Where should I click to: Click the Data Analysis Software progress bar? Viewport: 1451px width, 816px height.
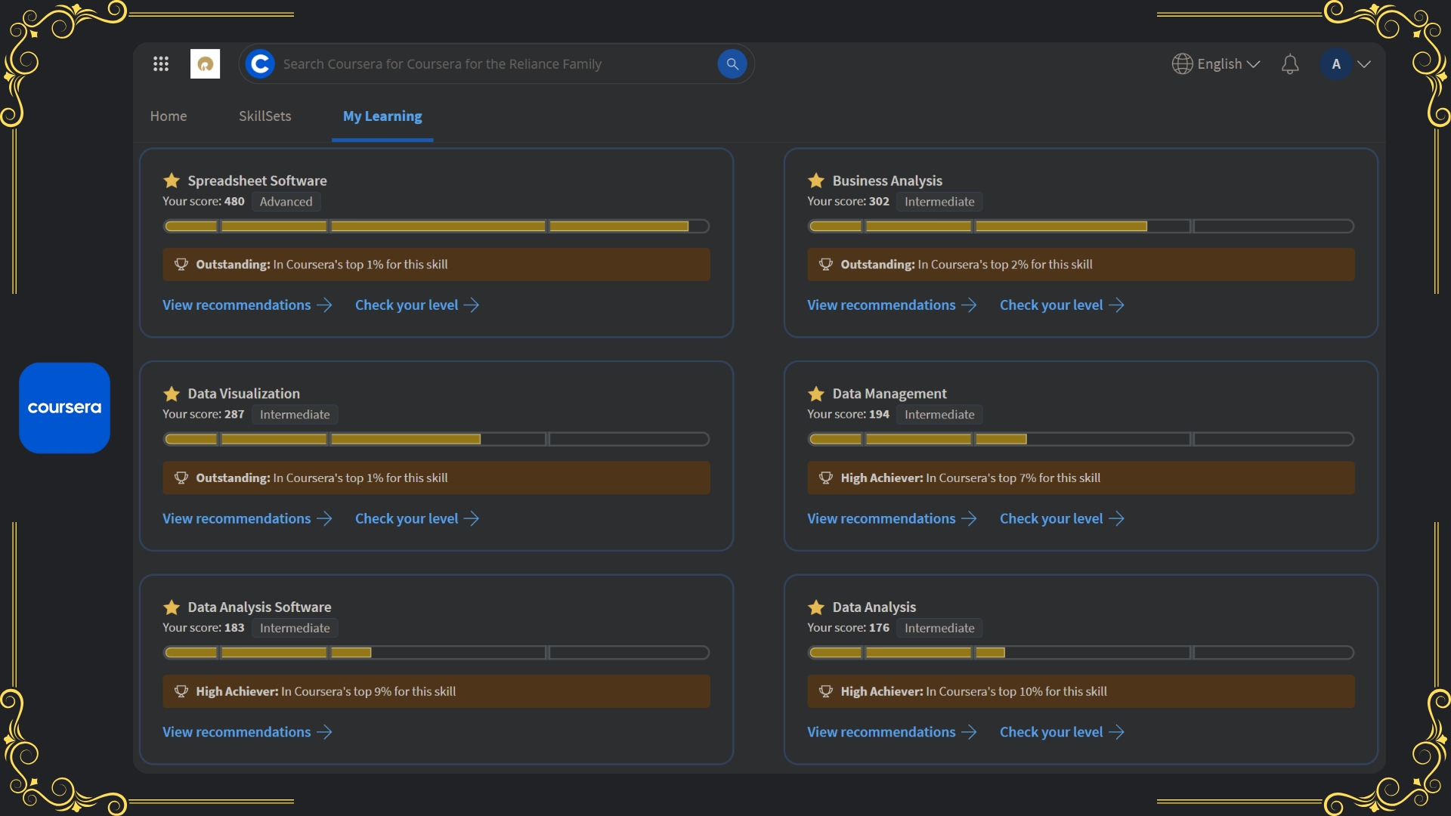click(x=436, y=653)
